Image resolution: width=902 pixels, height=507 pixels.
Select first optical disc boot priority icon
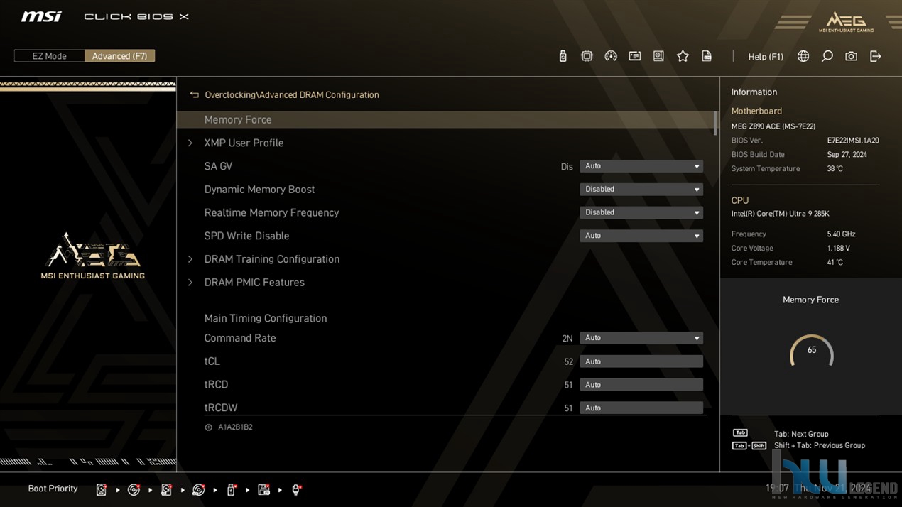(x=134, y=489)
